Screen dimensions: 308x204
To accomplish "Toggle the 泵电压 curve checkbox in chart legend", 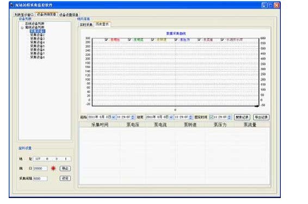I will click(106, 40).
